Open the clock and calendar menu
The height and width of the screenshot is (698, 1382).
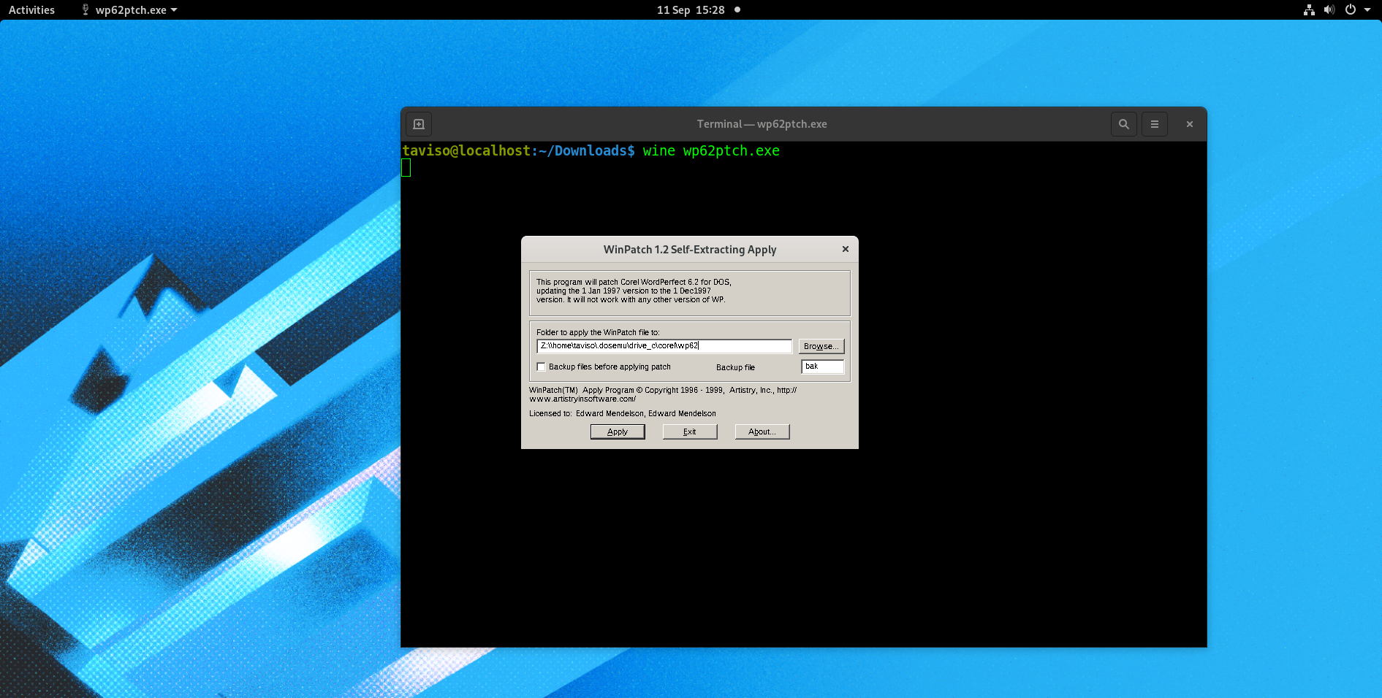[x=691, y=10]
